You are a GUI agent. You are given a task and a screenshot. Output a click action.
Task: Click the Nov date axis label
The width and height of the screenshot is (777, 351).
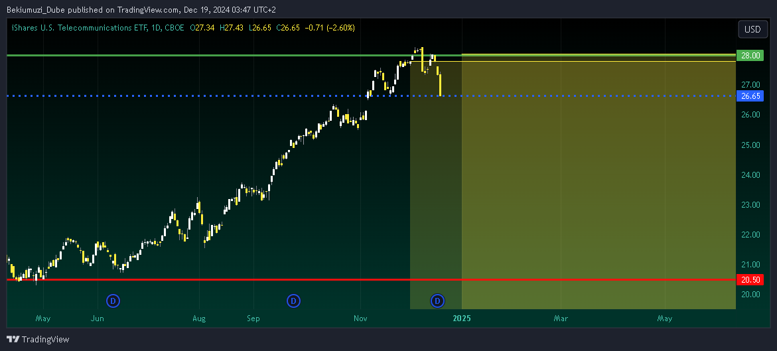click(x=361, y=317)
